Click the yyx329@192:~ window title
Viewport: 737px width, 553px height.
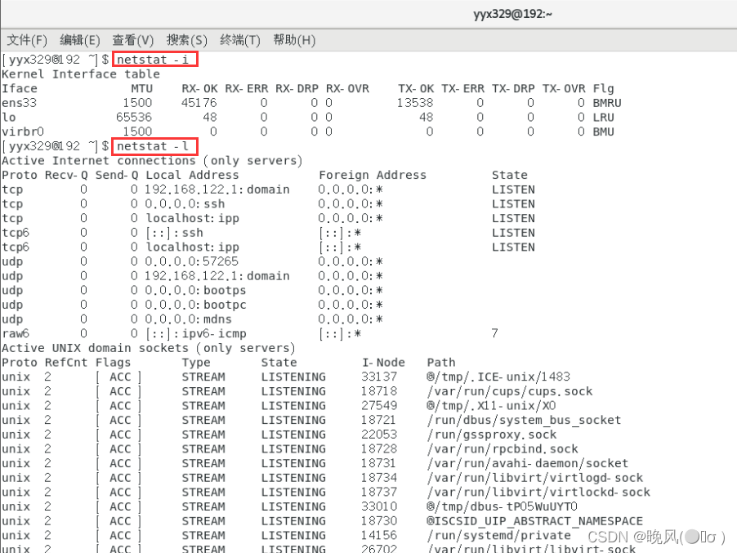[x=513, y=14]
